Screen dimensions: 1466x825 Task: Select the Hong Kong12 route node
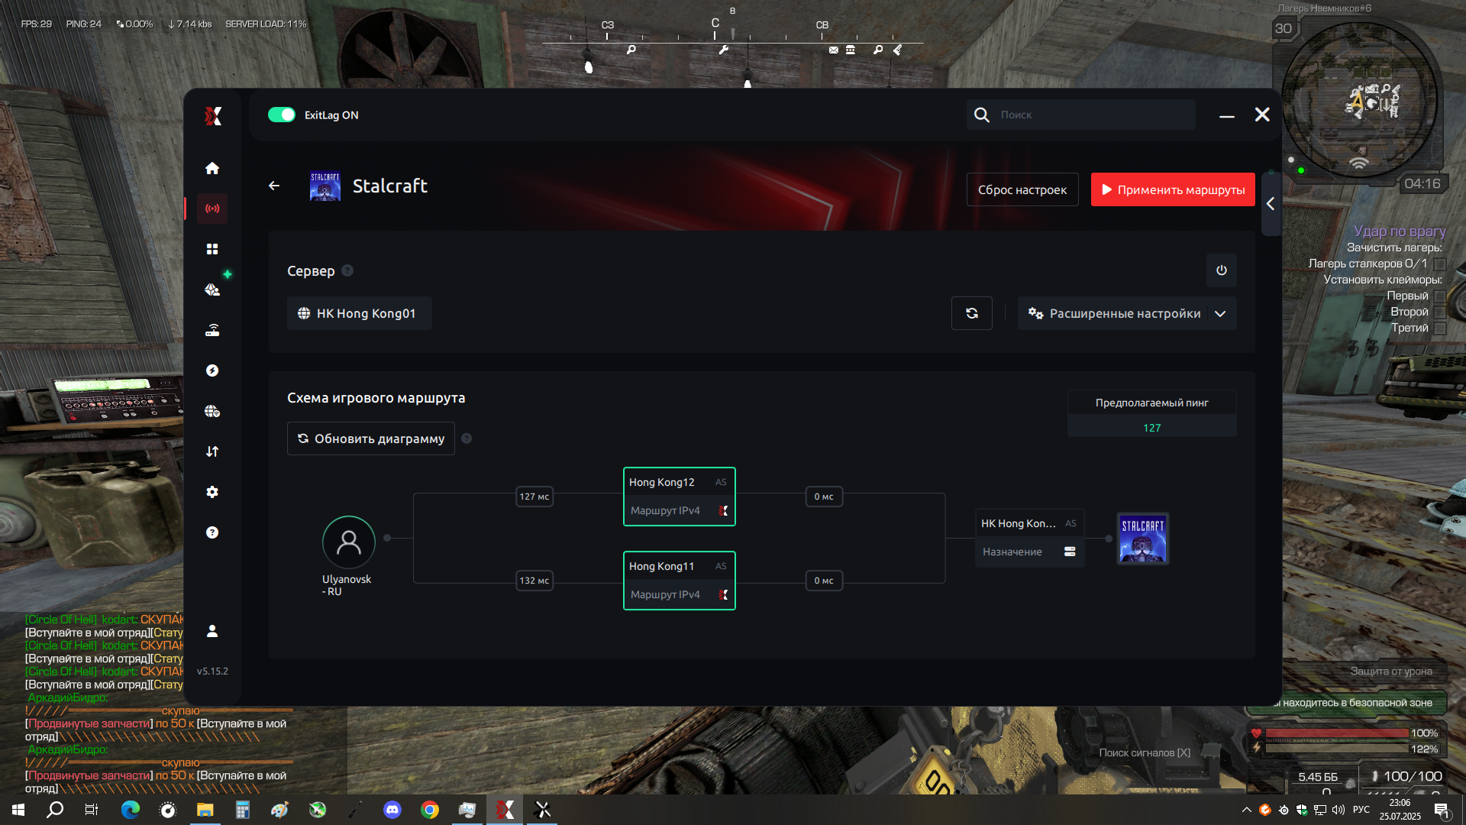coord(680,497)
